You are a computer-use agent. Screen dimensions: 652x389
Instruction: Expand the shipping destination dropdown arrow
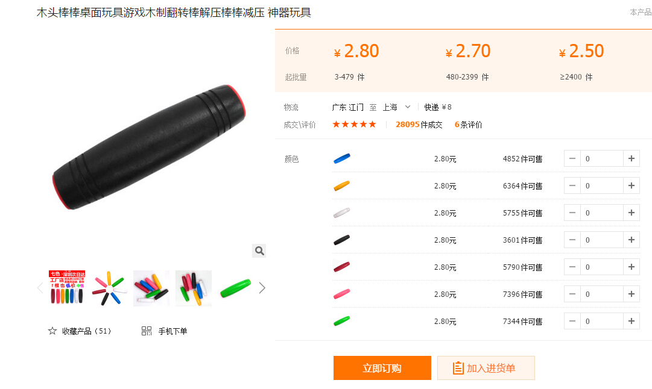(408, 107)
